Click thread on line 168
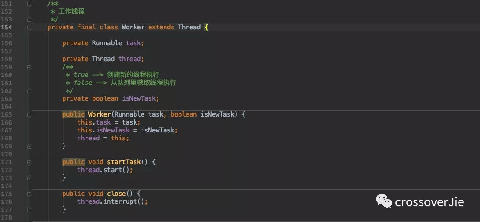Image resolution: width=480 pixels, height=222 pixels. pyautogui.click(x=88, y=139)
